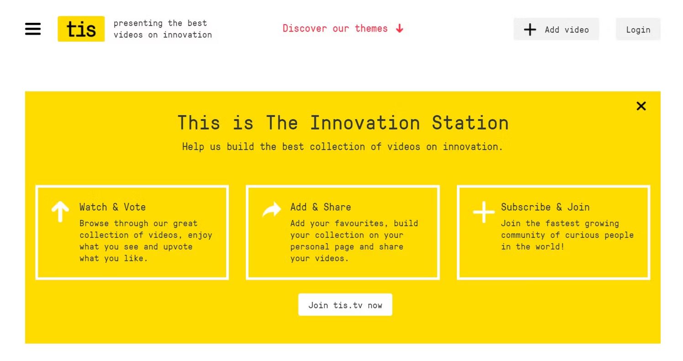
Task: Close the yellow Innovation Station banner
Action: coord(641,106)
